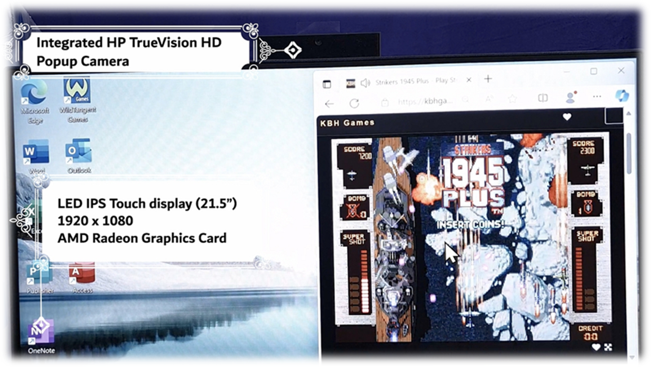Click the browser address bar URL
Viewport: 651px width, 367px height.
click(x=425, y=102)
